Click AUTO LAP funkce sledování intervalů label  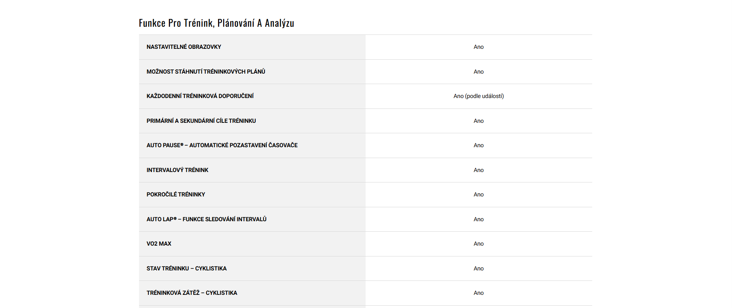[x=206, y=219]
